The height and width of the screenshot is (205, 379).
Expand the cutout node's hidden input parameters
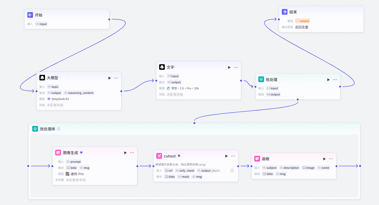pyautogui.click(x=232, y=170)
